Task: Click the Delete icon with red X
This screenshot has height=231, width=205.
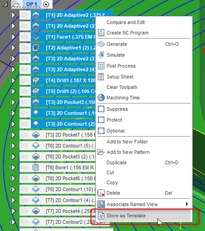Action: pos(101,193)
